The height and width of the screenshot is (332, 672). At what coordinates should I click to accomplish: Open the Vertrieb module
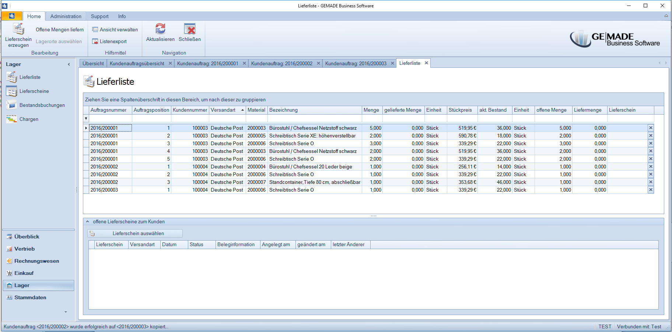(24, 249)
